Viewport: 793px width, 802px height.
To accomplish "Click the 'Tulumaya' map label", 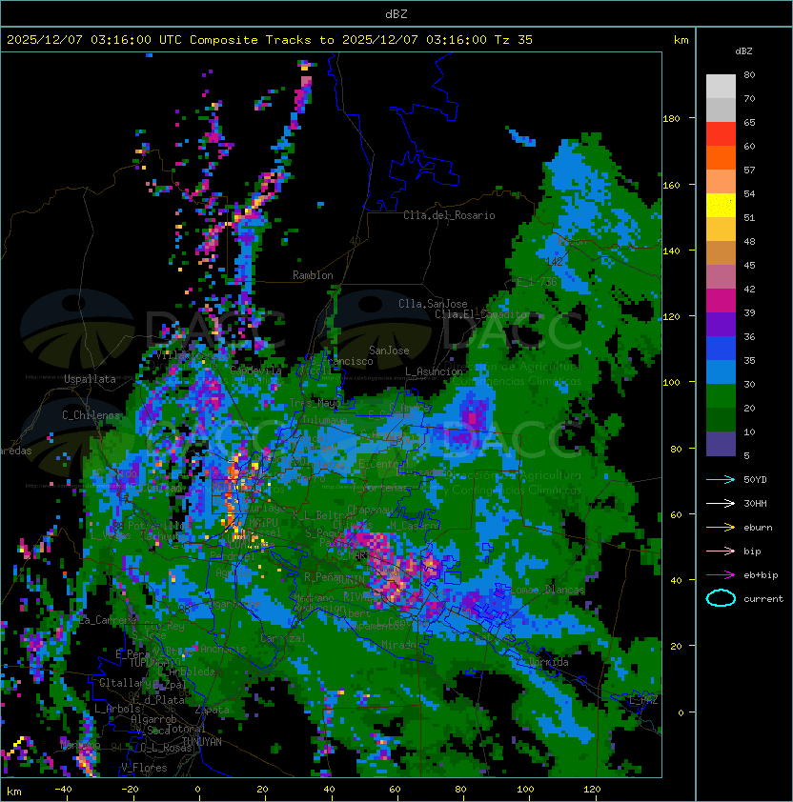I will click(x=325, y=420).
